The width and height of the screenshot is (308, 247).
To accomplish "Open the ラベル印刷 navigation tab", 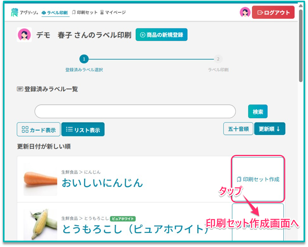I will pos(55,13).
